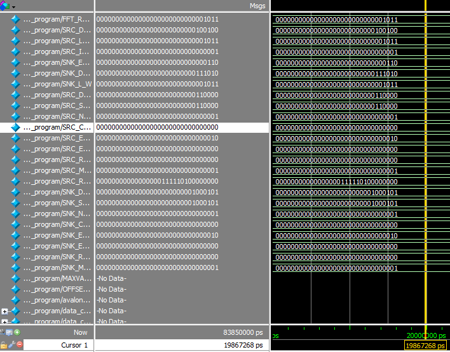Select the 'Cursor 1' name field

coord(58,345)
